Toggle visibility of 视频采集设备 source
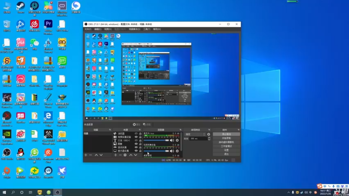The image size is (349, 196). [x=136, y=137]
